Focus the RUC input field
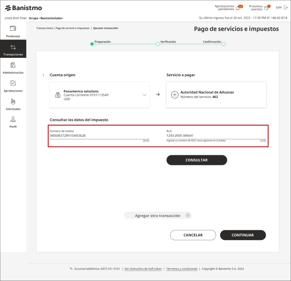291x281 pixels. 216,135
